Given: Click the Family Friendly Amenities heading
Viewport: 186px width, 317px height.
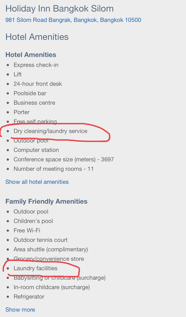Looking at the screenshot, I should (x=46, y=201).
